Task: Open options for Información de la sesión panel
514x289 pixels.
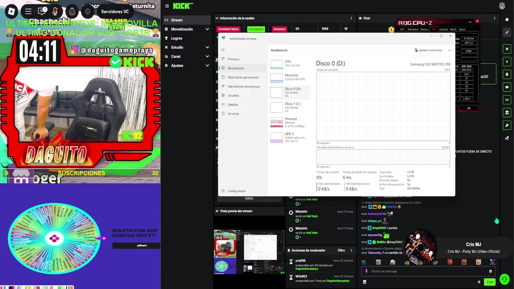Action: click(351, 18)
